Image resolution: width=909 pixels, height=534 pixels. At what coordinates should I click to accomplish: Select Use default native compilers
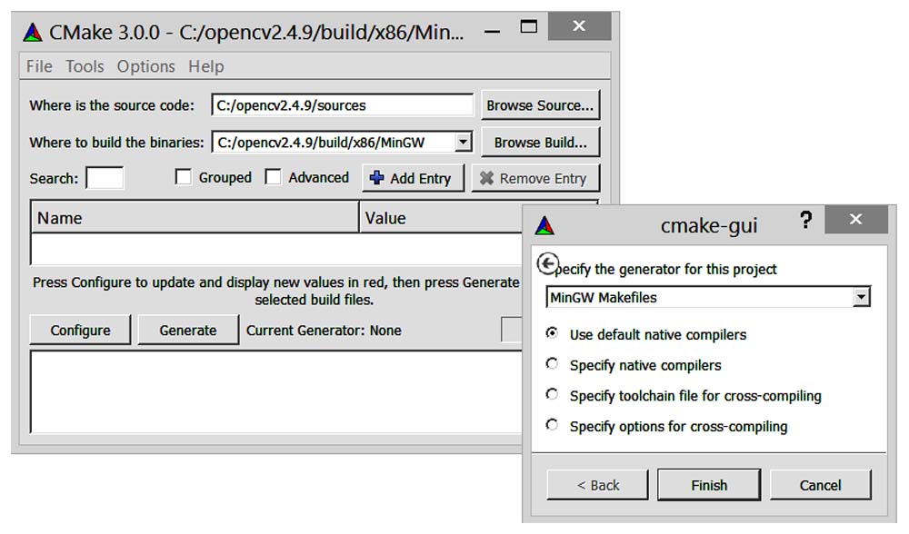[x=552, y=333]
